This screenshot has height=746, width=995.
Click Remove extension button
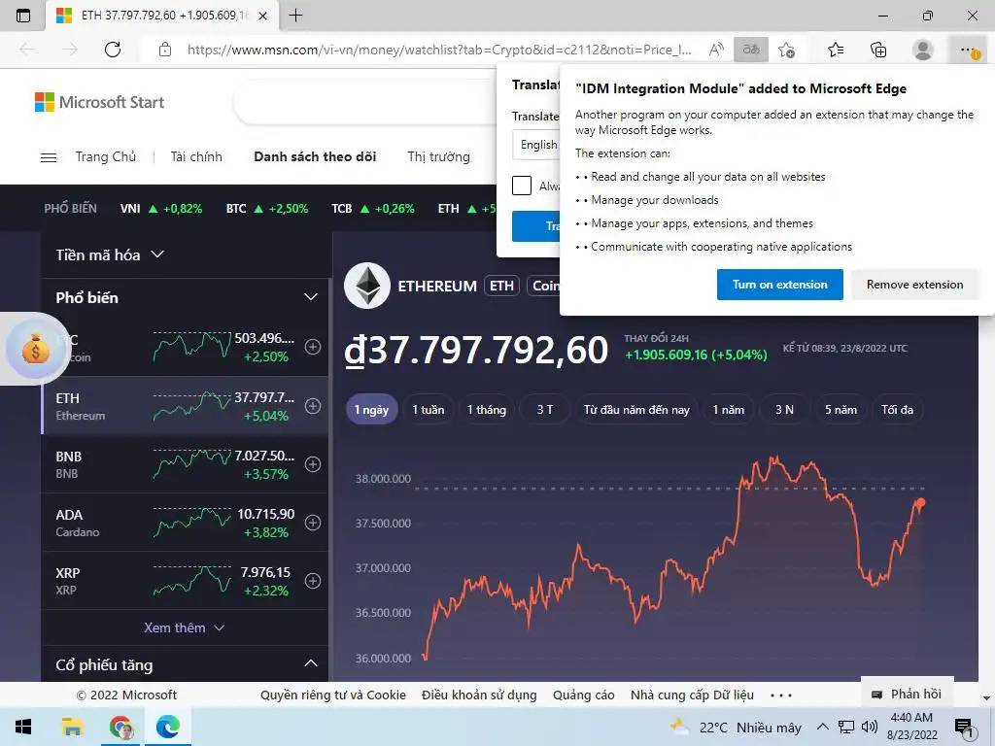tap(914, 285)
